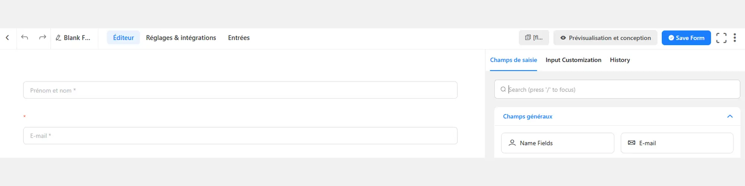Image resolution: width=745 pixels, height=186 pixels.
Task: Click the back arrow icon
Action: pyautogui.click(x=7, y=38)
